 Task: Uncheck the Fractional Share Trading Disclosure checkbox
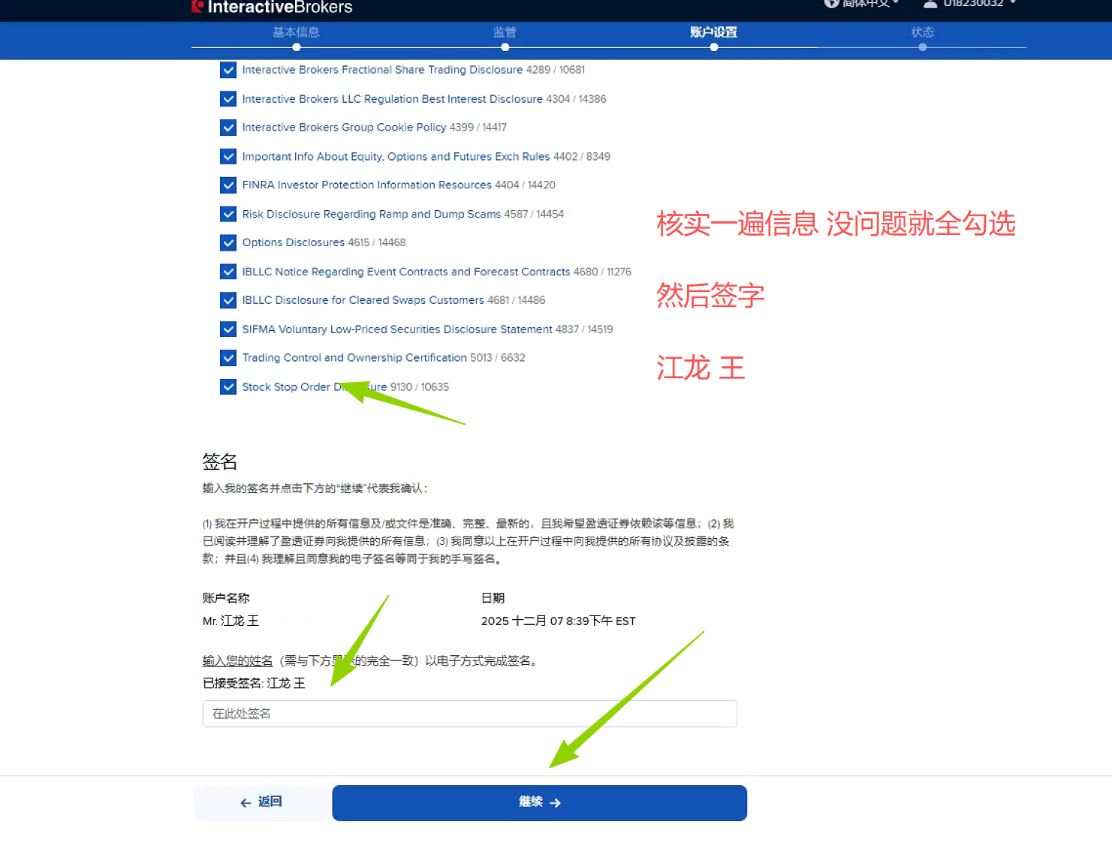click(x=228, y=70)
